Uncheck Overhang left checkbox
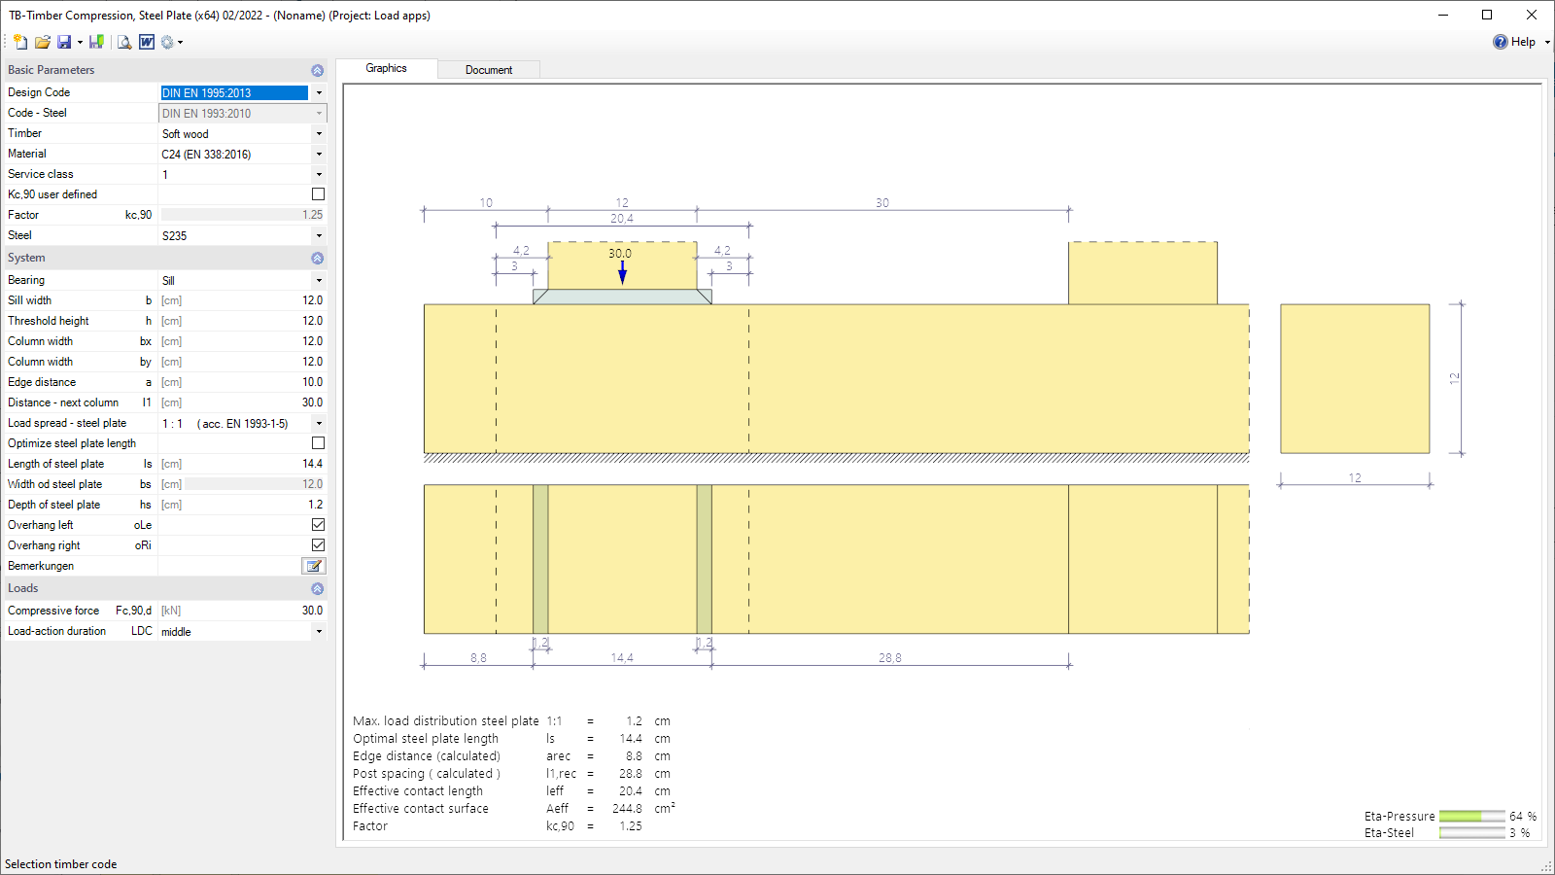 pos(318,525)
